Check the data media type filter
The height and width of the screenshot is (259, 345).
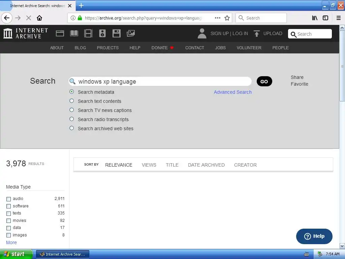pos(8,228)
